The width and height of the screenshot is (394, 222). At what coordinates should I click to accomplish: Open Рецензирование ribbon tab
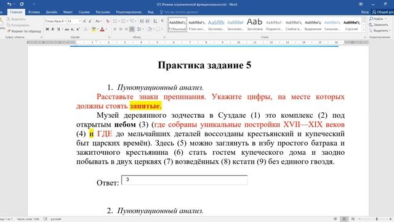(129, 12)
